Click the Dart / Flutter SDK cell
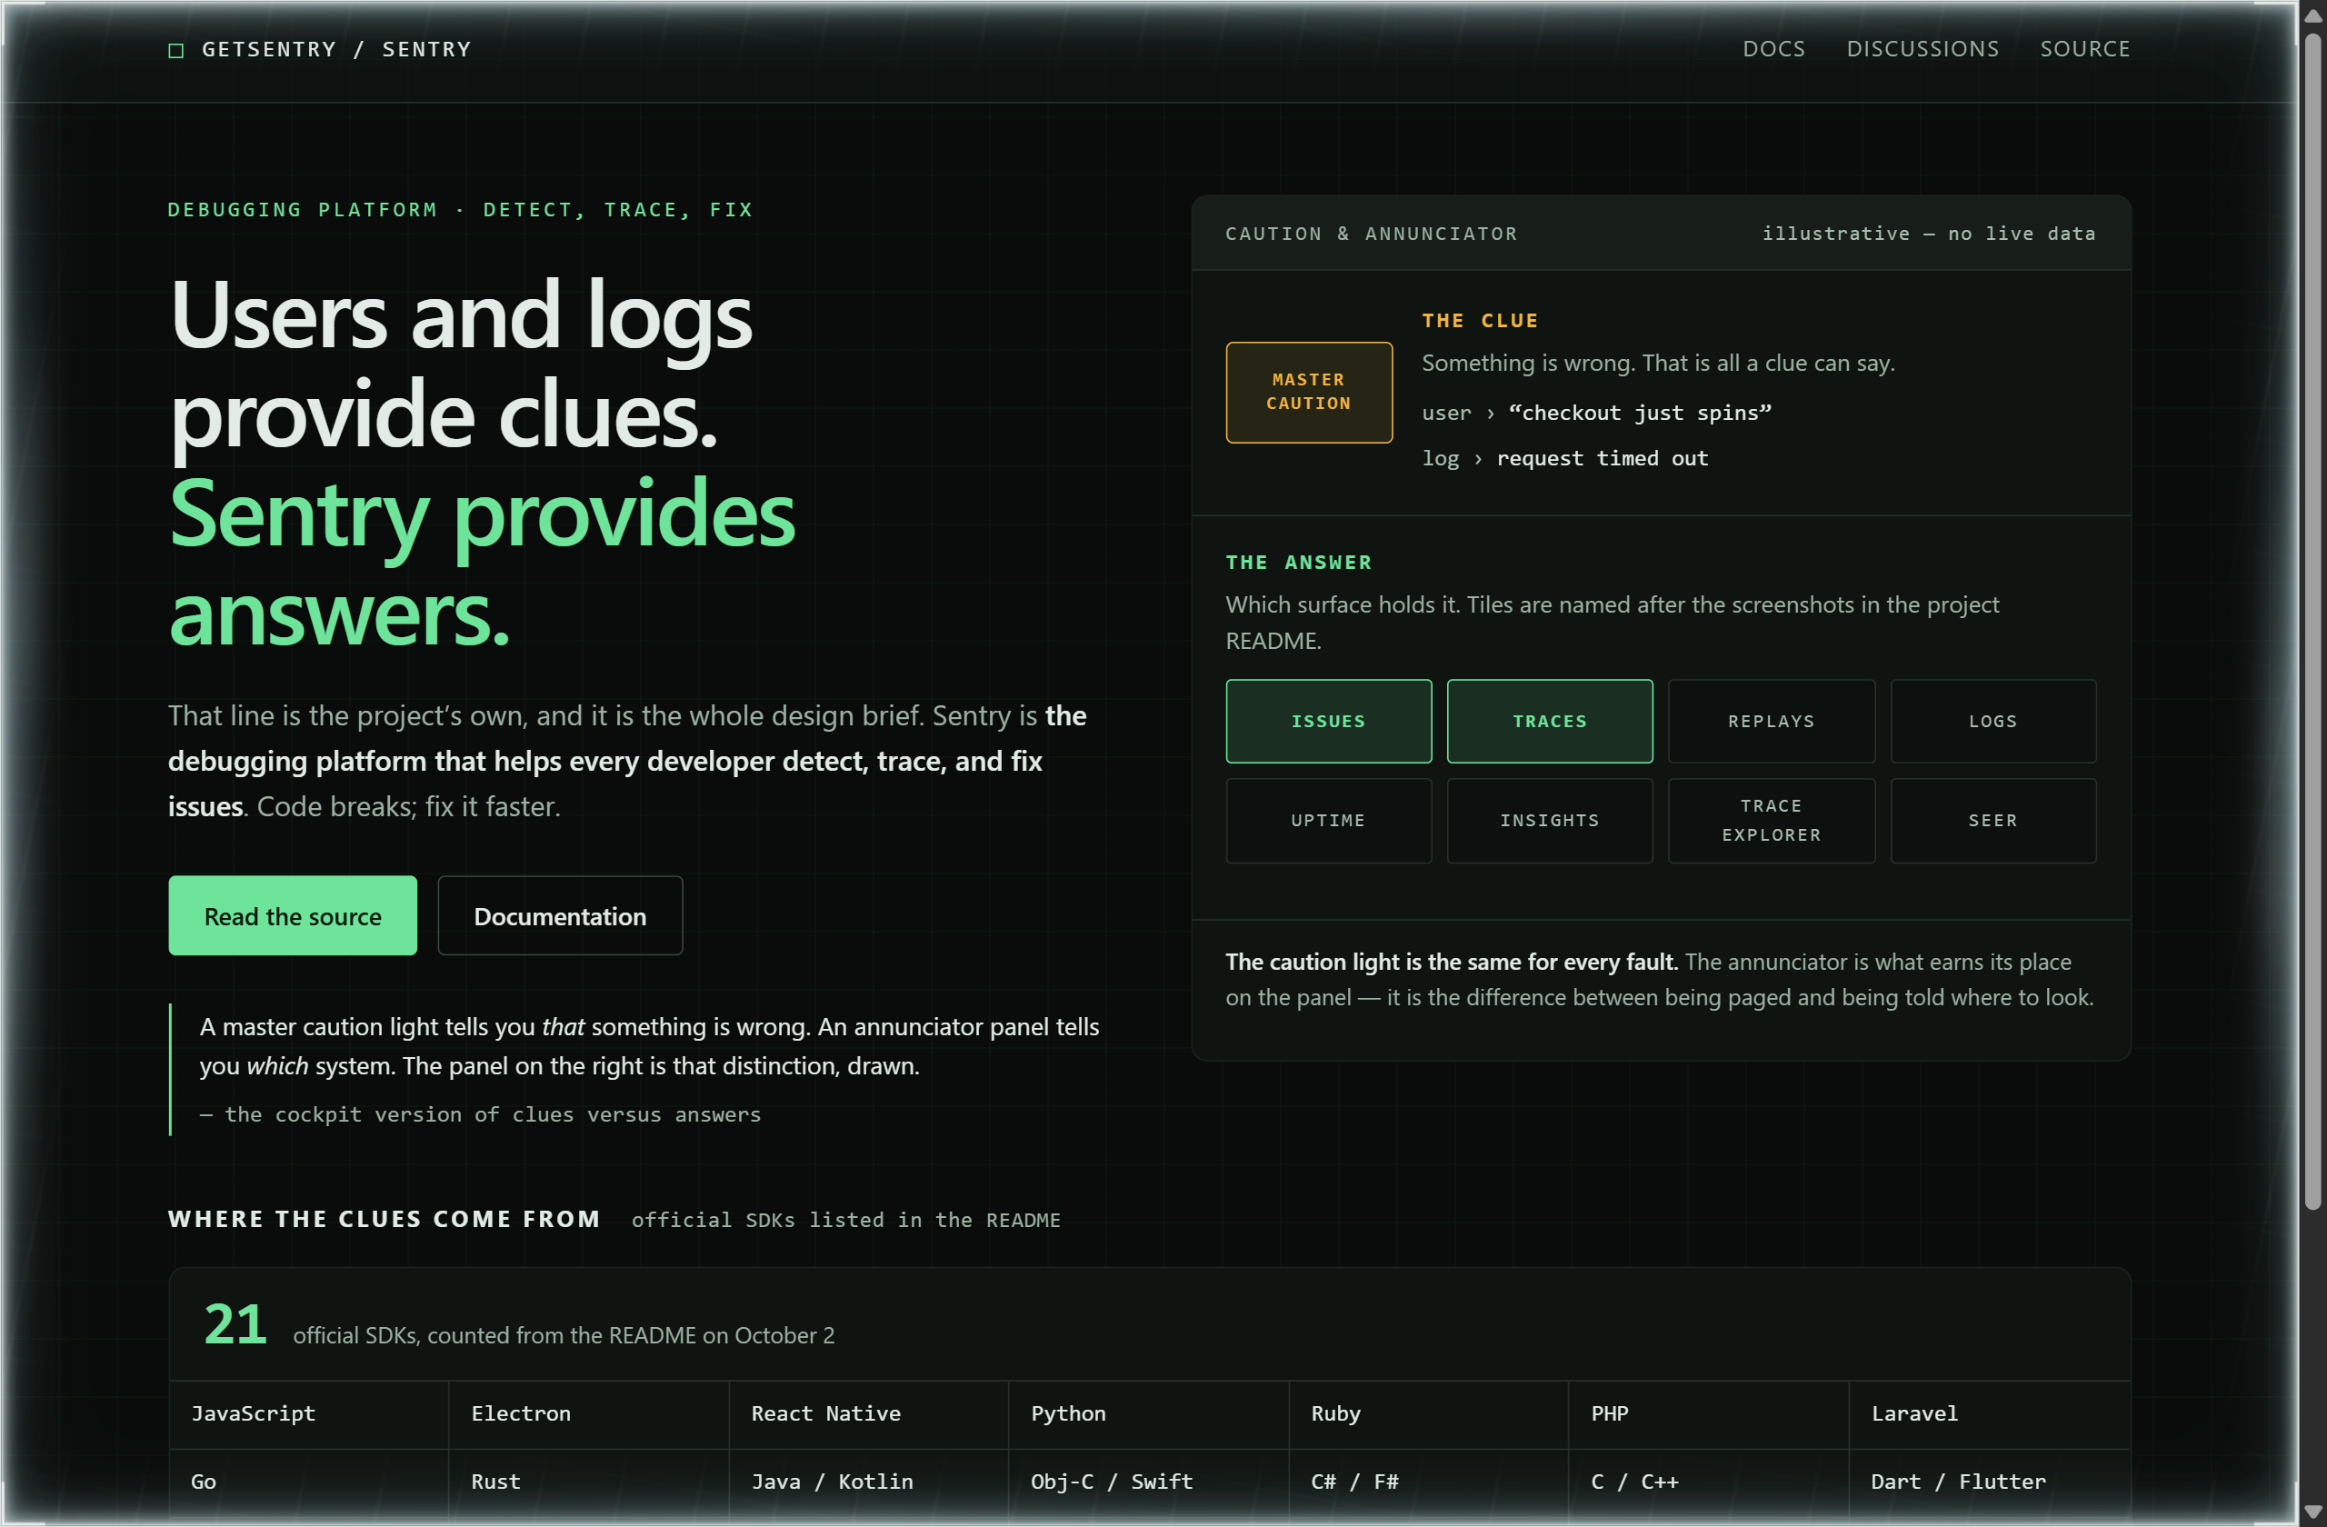 [1990, 1483]
